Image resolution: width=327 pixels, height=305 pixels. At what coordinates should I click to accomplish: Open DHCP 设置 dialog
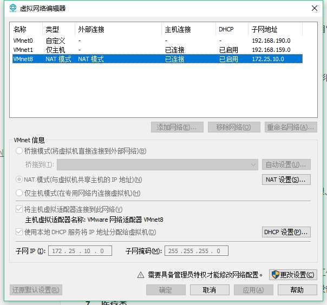click(286, 232)
